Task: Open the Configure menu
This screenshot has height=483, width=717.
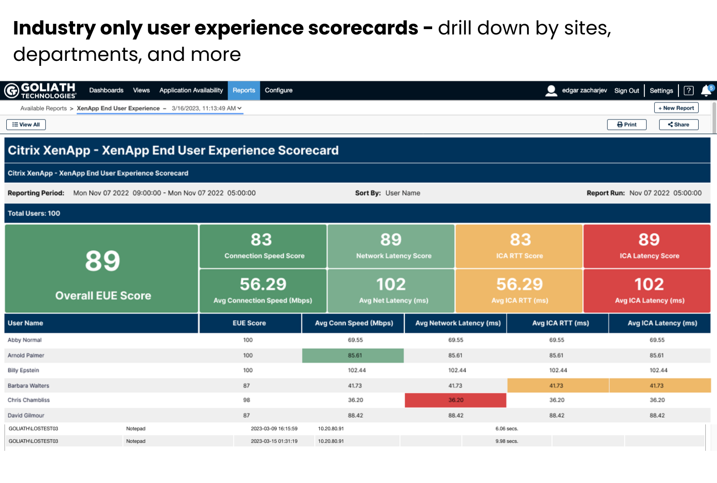Action: [x=279, y=90]
